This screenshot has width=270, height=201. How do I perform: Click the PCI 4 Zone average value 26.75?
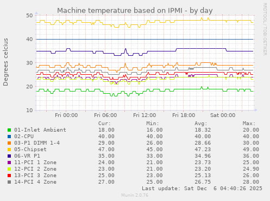(x=203, y=182)
